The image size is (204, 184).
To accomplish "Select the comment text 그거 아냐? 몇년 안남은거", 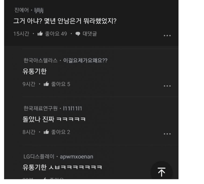I will pos(48,21).
